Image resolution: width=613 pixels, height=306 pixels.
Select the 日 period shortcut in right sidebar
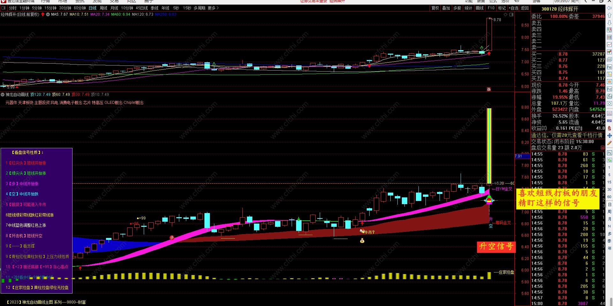pos(609,204)
